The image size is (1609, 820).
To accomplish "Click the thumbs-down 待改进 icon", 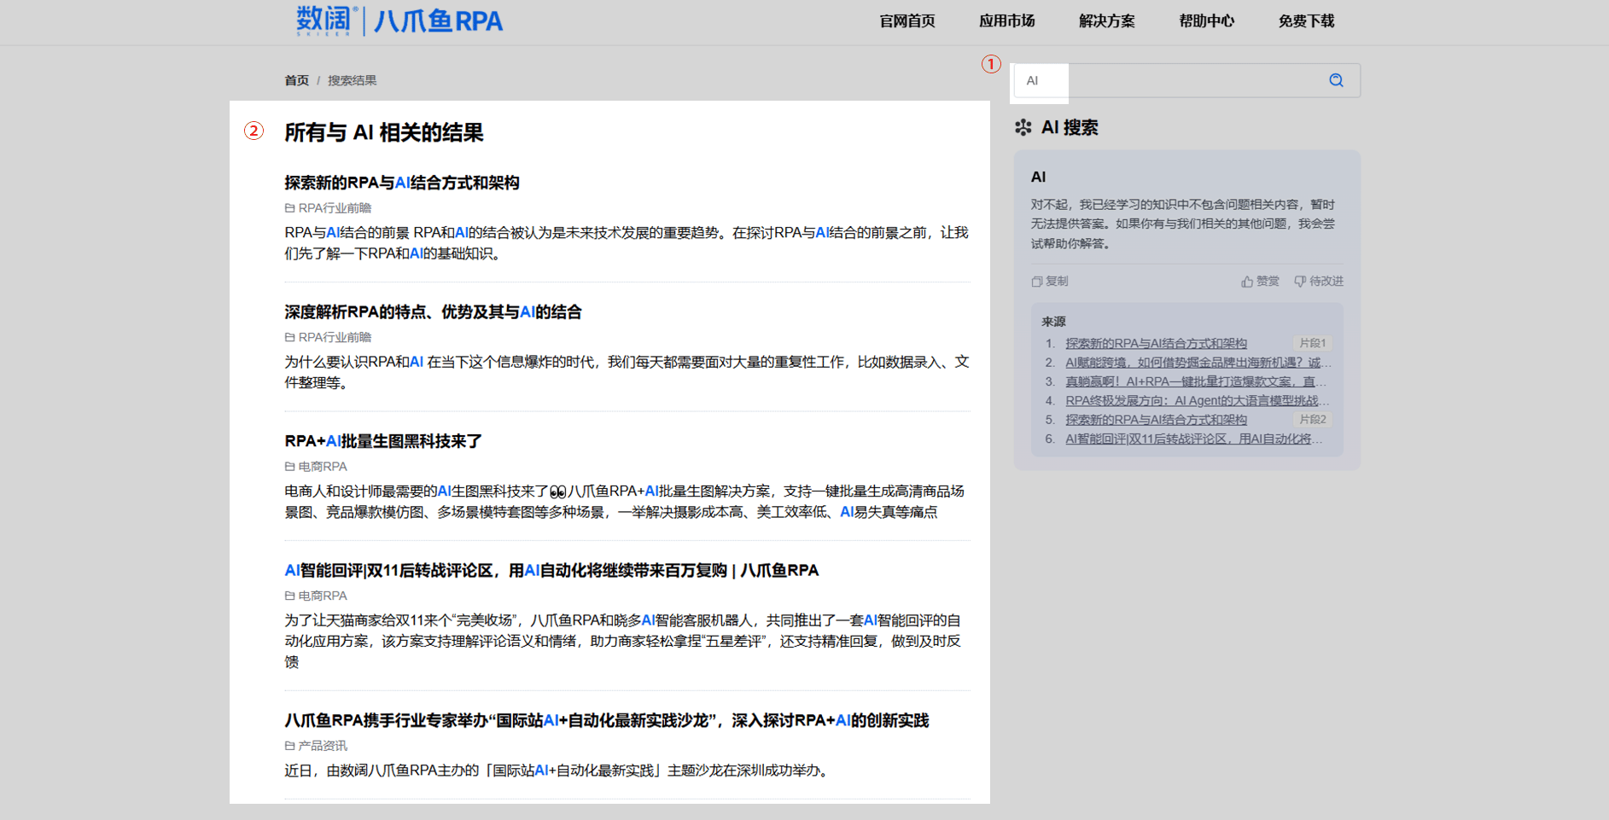I will (1300, 282).
